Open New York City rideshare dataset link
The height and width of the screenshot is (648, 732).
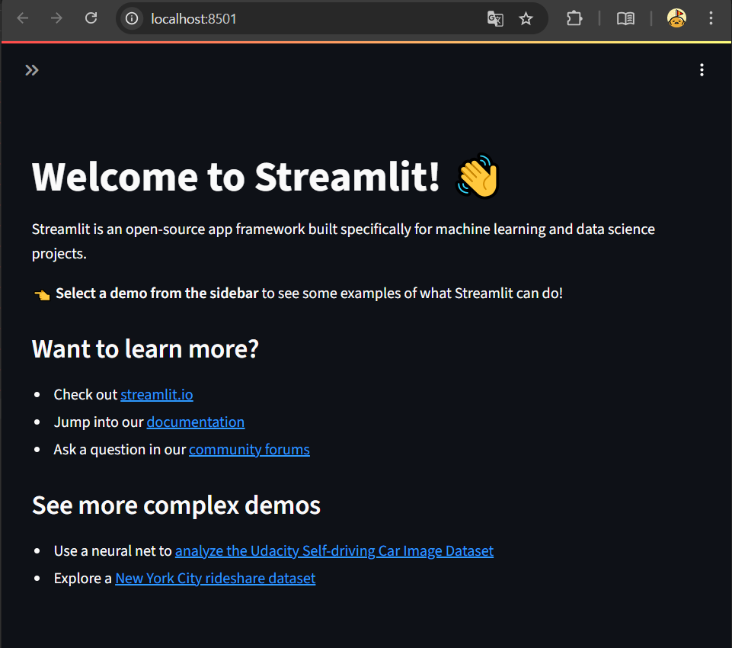point(216,579)
